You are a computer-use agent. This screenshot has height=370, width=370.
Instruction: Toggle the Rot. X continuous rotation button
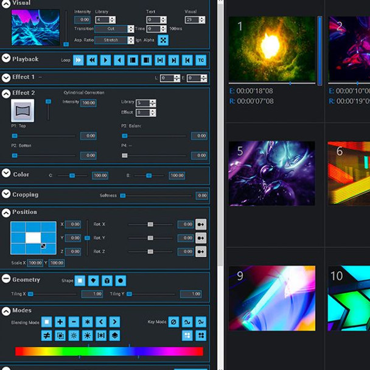[x=201, y=225]
